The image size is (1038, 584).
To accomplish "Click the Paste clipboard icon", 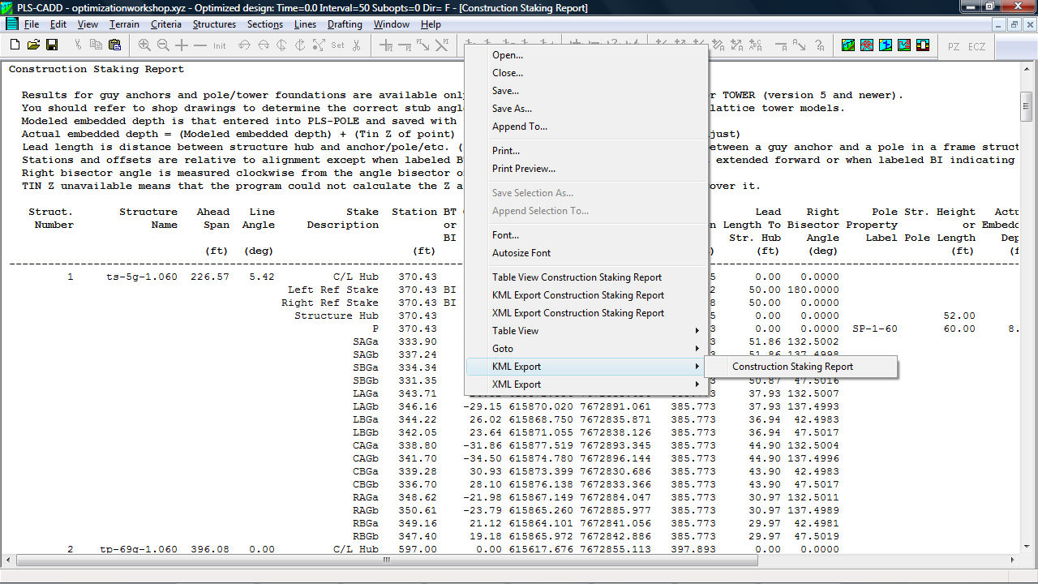I will click(114, 45).
